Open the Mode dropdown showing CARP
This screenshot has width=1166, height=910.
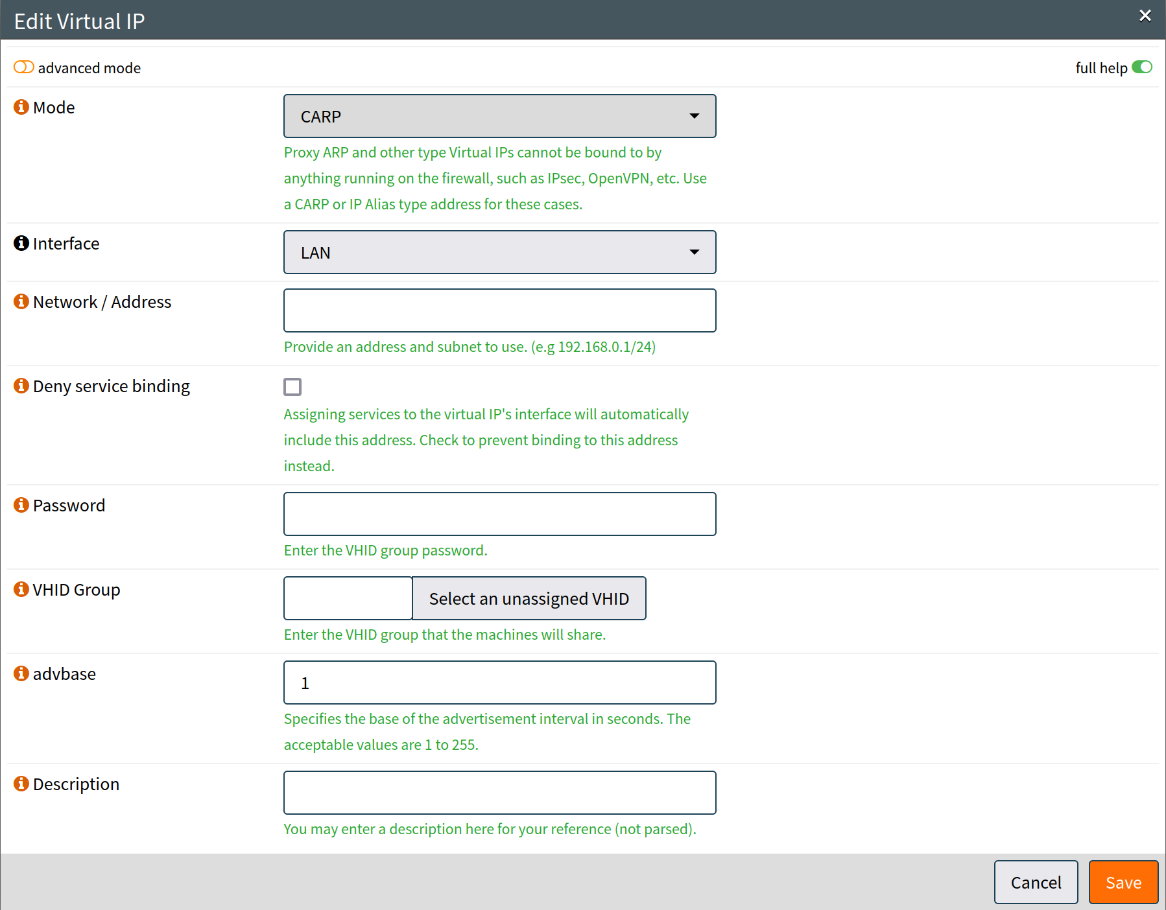pyautogui.click(x=499, y=116)
